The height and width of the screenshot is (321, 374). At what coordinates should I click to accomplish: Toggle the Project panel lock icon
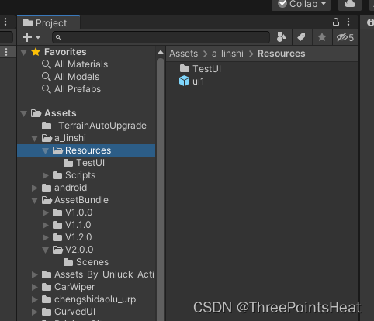[x=336, y=22]
